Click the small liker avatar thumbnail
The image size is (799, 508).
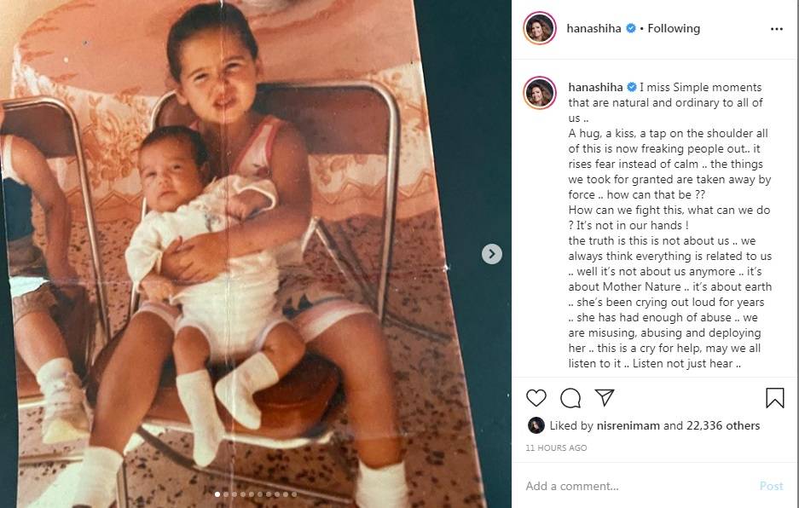pos(536,425)
